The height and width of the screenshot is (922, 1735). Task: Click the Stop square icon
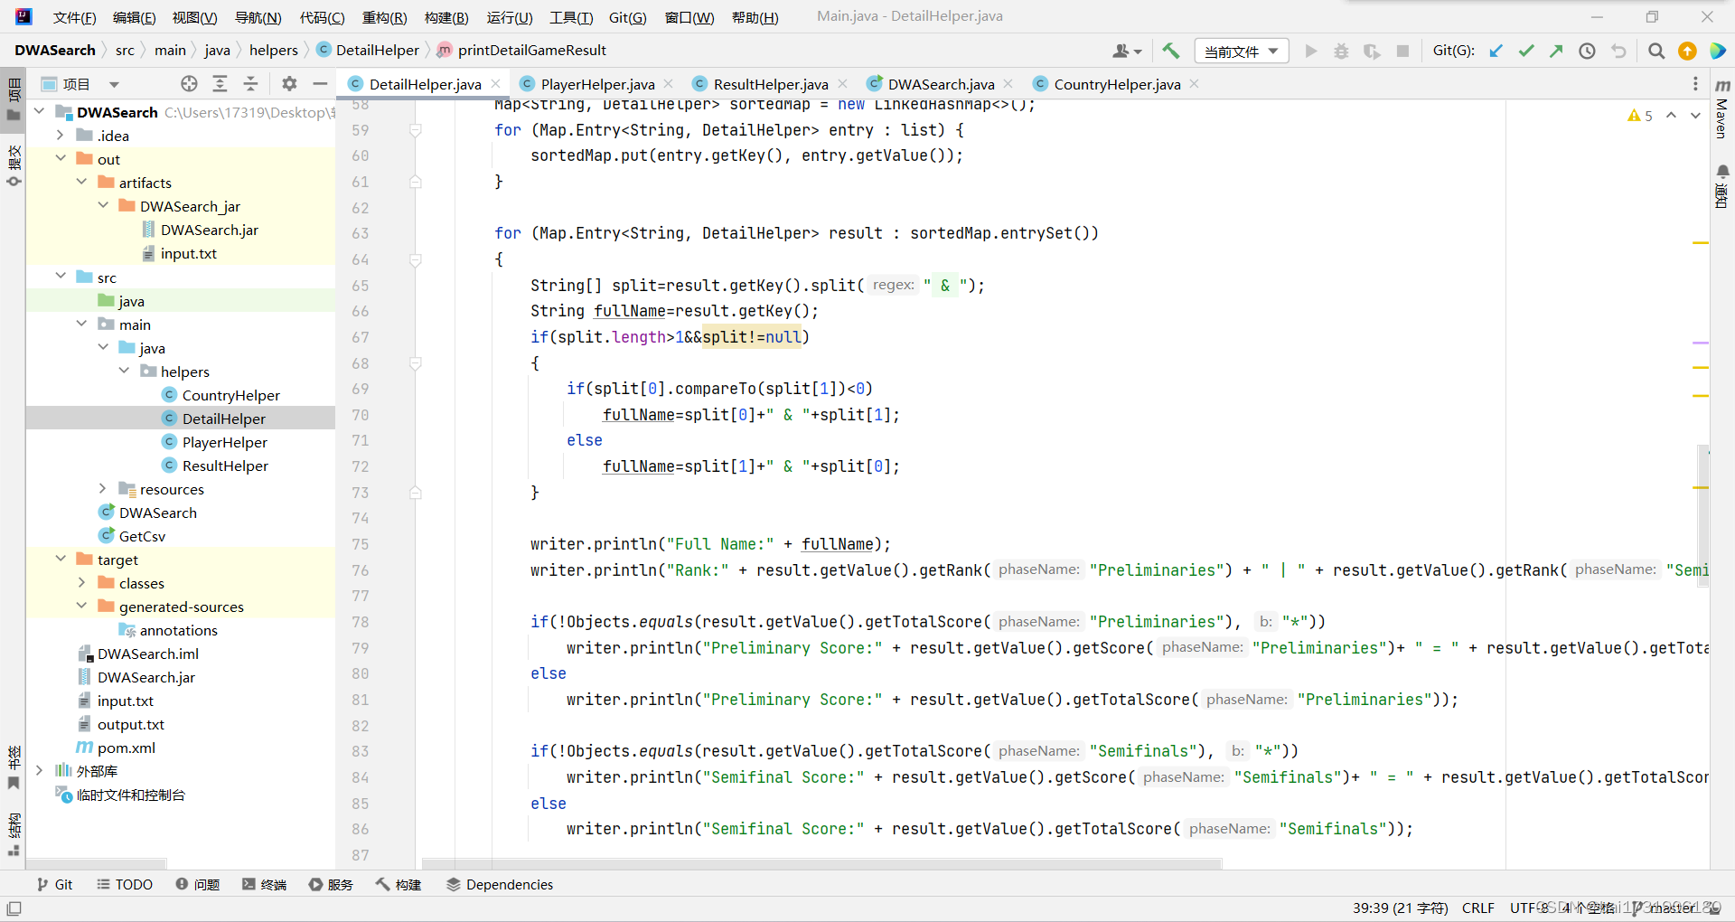(1402, 51)
